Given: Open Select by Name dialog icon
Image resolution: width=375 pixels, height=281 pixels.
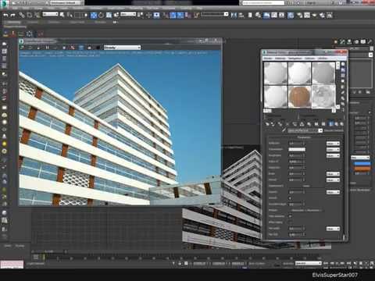Looking at the screenshot, I should (x=70, y=15).
